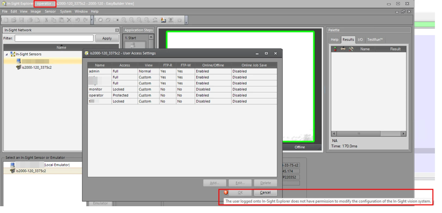Switch to the Help tab in Palette
This screenshot has height=213, width=442.
point(334,40)
